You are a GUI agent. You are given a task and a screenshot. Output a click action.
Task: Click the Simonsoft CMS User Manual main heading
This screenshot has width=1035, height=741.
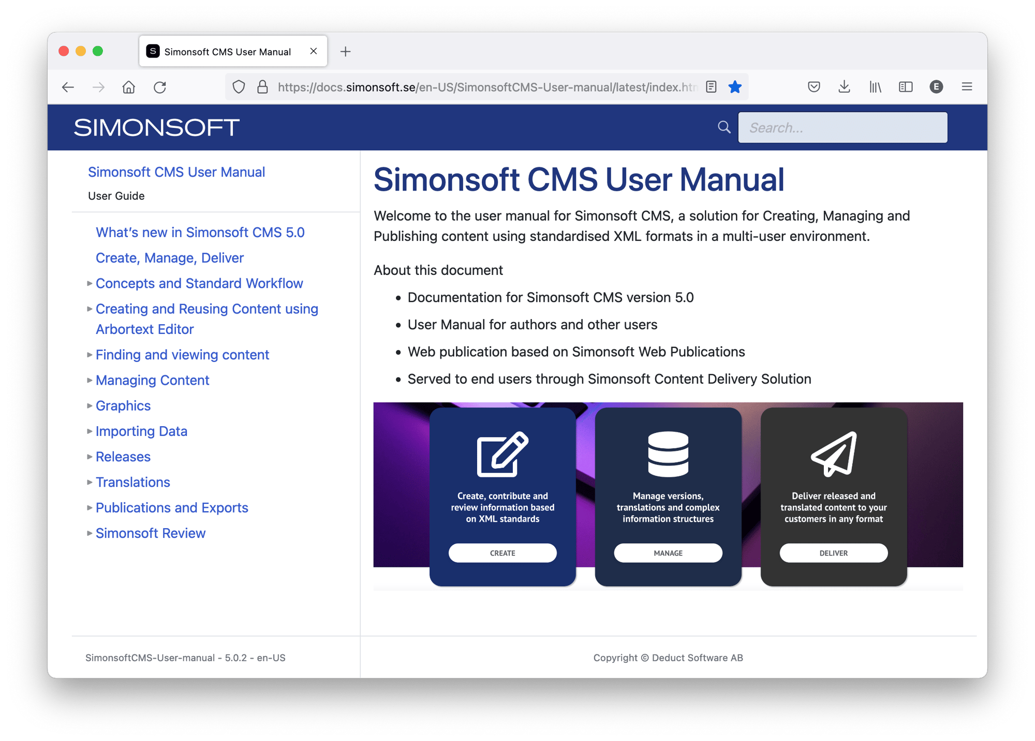(x=579, y=180)
